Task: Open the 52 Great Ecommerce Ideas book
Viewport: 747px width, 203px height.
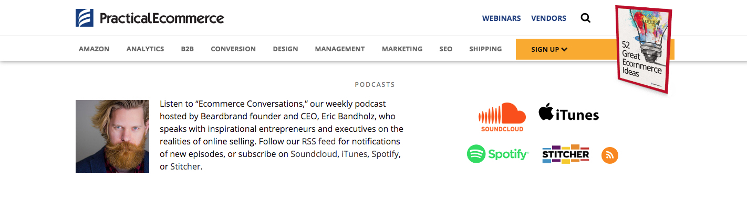Action: click(x=645, y=50)
